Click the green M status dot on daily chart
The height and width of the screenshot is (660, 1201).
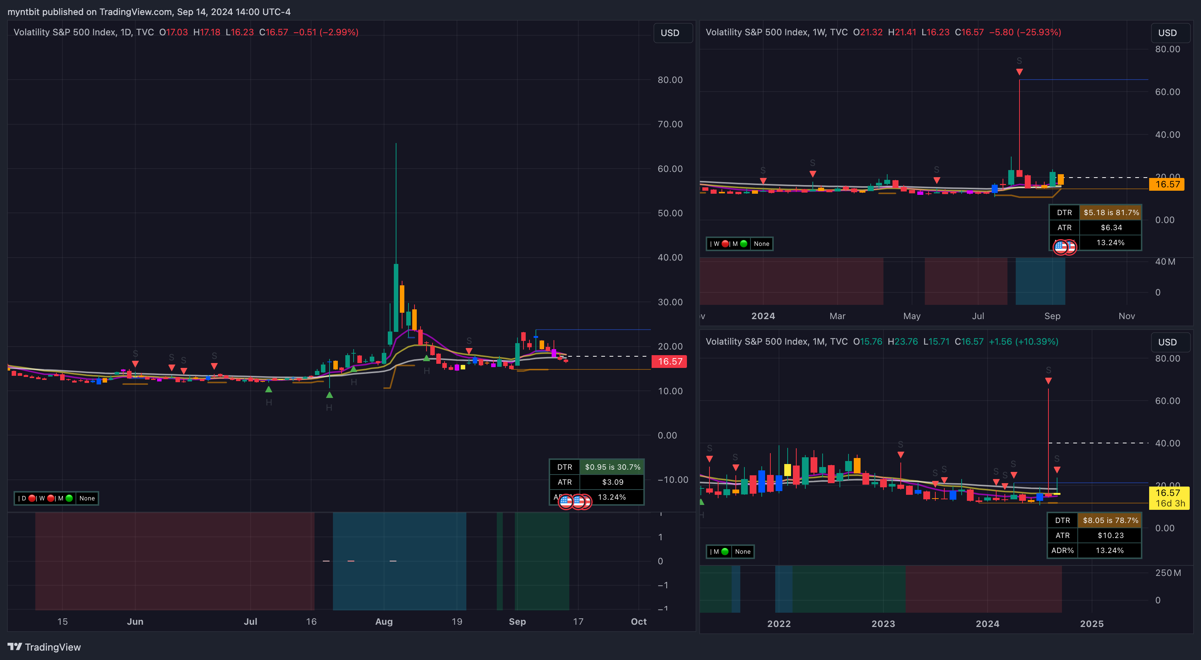(69, 498)
